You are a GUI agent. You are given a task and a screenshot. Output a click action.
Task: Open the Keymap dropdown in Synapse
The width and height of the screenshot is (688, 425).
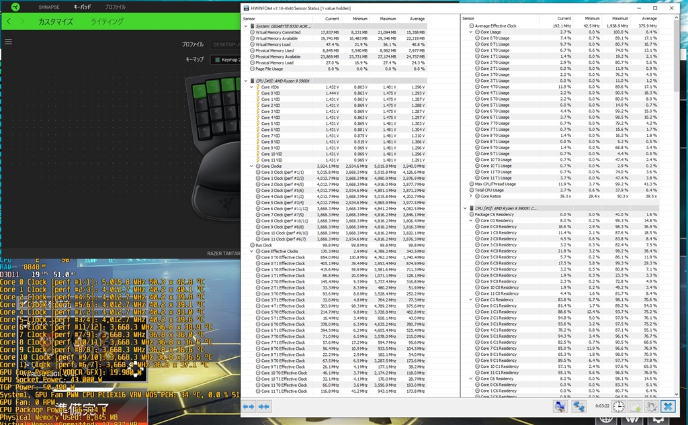[226, 60]
